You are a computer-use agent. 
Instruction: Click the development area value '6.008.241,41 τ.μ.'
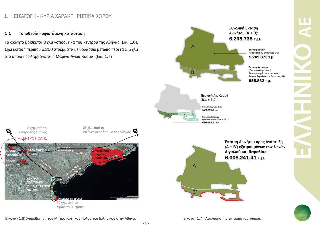[245, 158]
